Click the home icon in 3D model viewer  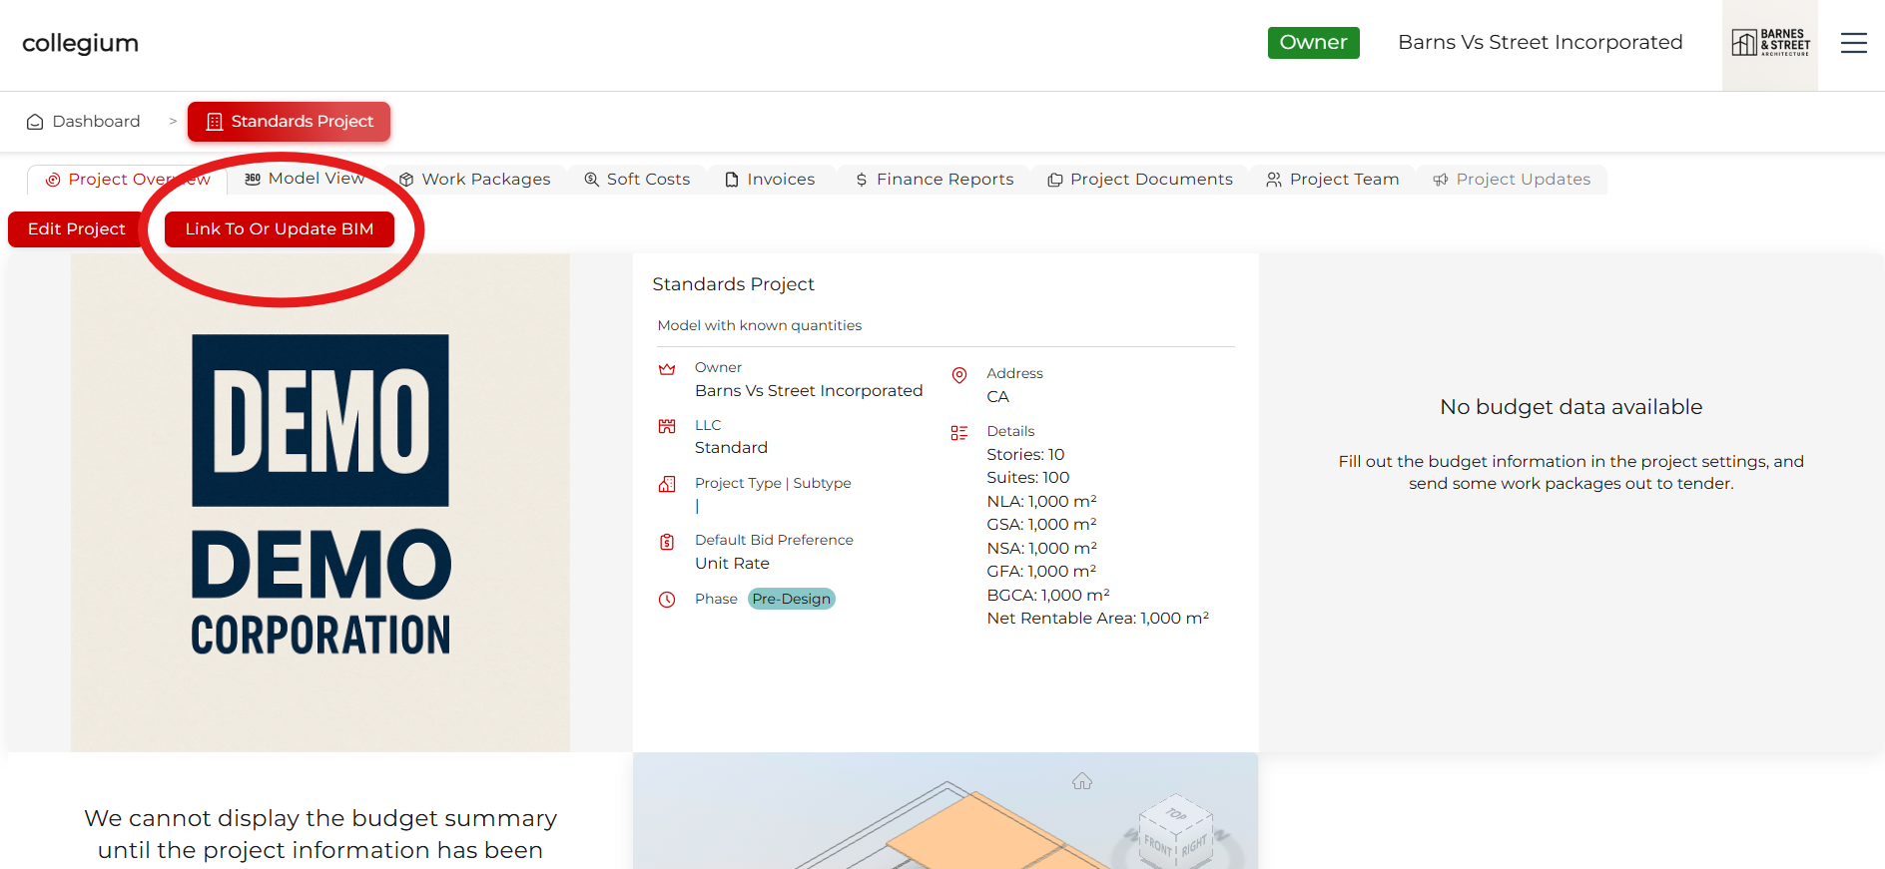coord(1082,781)
